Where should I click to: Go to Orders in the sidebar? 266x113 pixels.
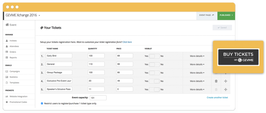[13, 52]
